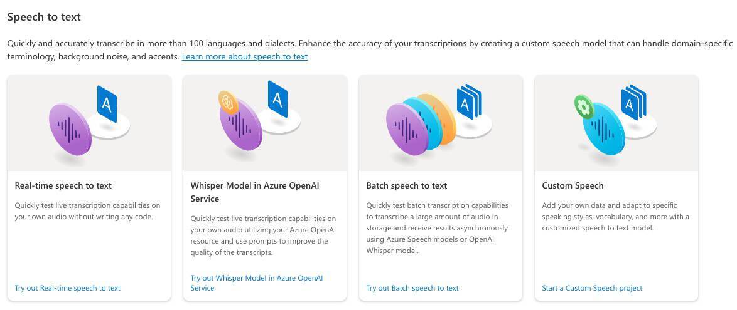
Task: Click the purple waveform disc in the Whisper card
Action: point(241,129)
